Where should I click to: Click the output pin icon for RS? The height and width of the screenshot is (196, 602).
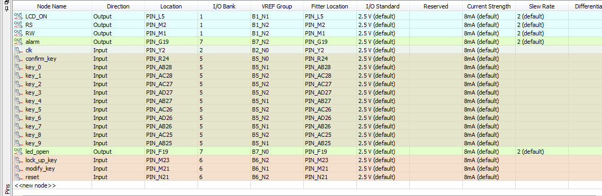tap(18, 24)
